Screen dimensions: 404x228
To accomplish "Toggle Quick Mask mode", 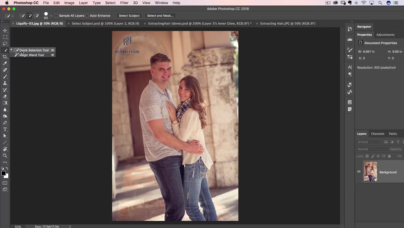I will 5,183.
